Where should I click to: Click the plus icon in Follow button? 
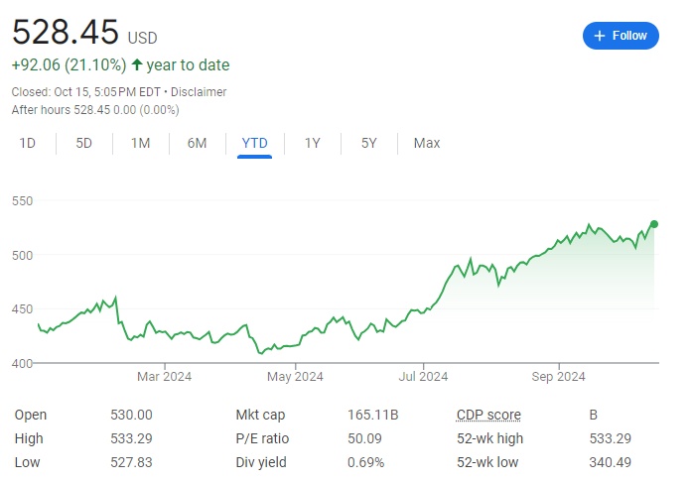[599, 36]
